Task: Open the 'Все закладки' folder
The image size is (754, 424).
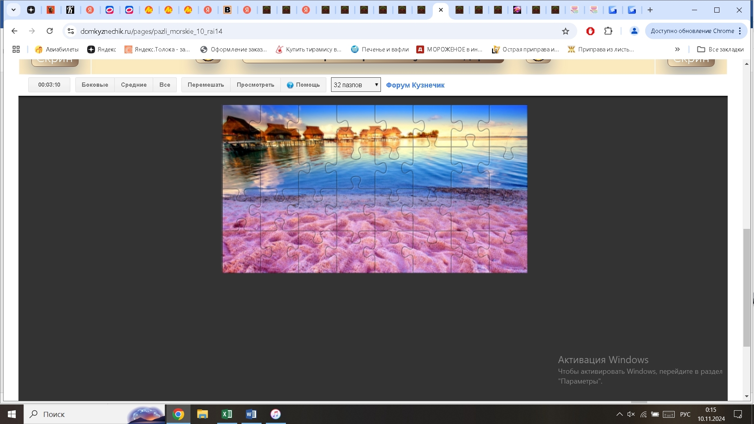Action: point(720,49)
